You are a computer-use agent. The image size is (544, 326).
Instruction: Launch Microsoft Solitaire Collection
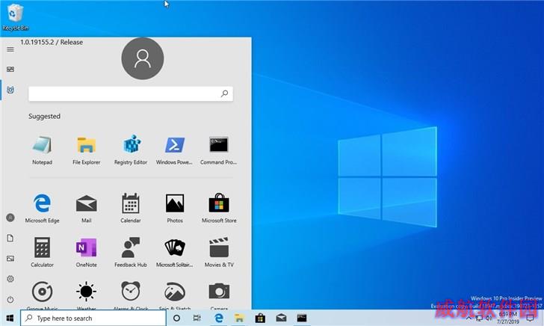pyautogui.click(x=175, y=252)
